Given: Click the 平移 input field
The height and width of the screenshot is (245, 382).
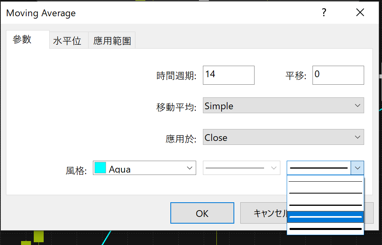Looking at the screenshot, I should 338,75.
